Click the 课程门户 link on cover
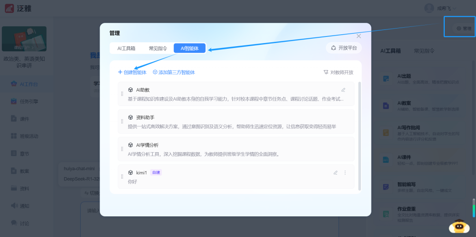Image resolution: width=476 pixels, height=237 pixels. (x=24, y=47)
